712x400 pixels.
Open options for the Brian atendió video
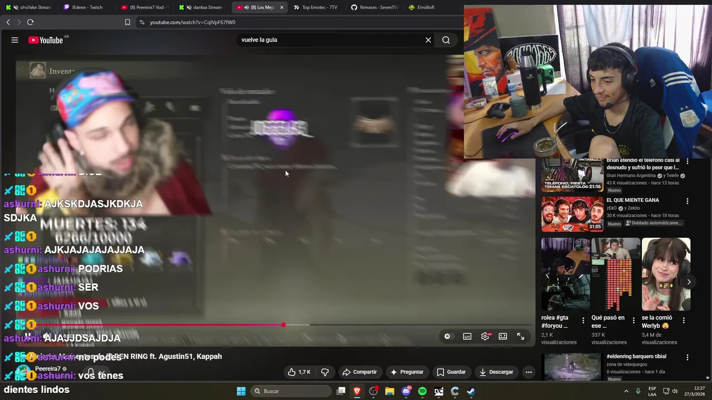(687, 162)
